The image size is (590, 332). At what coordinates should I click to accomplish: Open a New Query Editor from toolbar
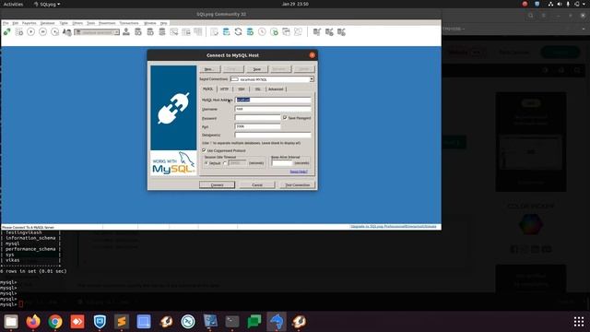pos(18,32)
